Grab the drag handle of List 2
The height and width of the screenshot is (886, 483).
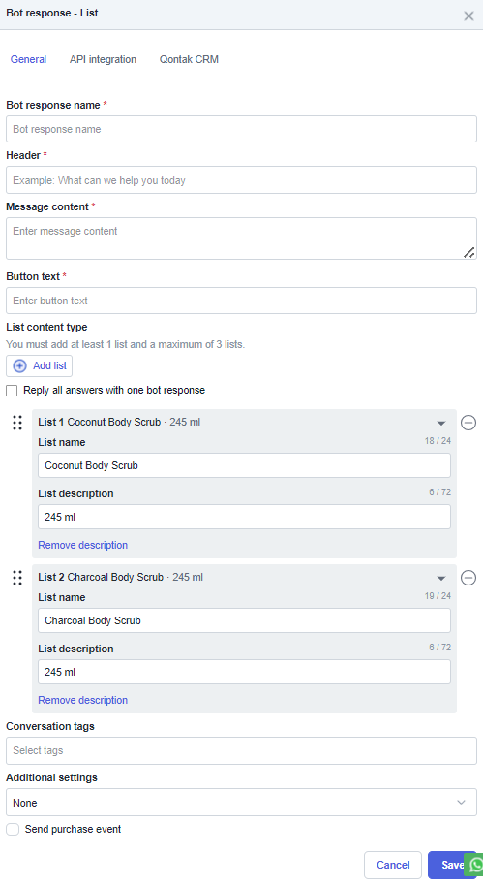(17, 578)
